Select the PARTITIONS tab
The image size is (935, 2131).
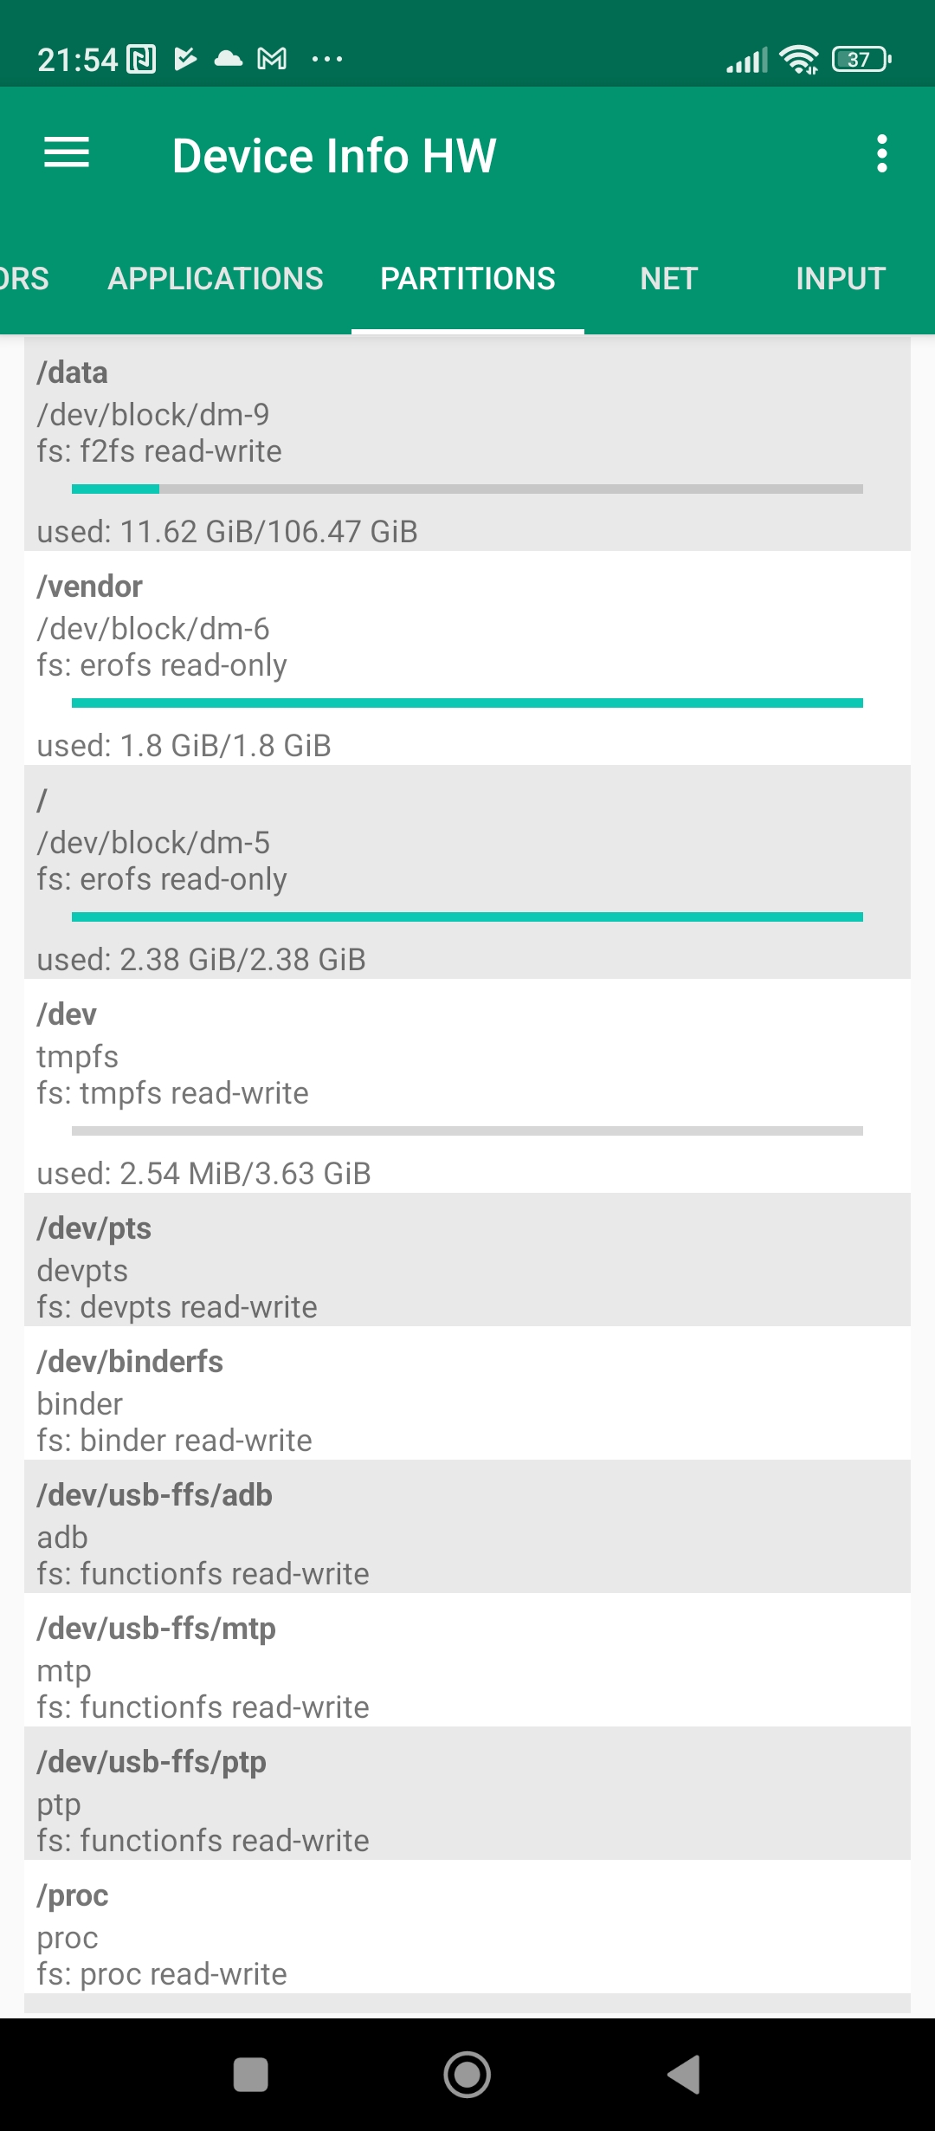point(467,279)
